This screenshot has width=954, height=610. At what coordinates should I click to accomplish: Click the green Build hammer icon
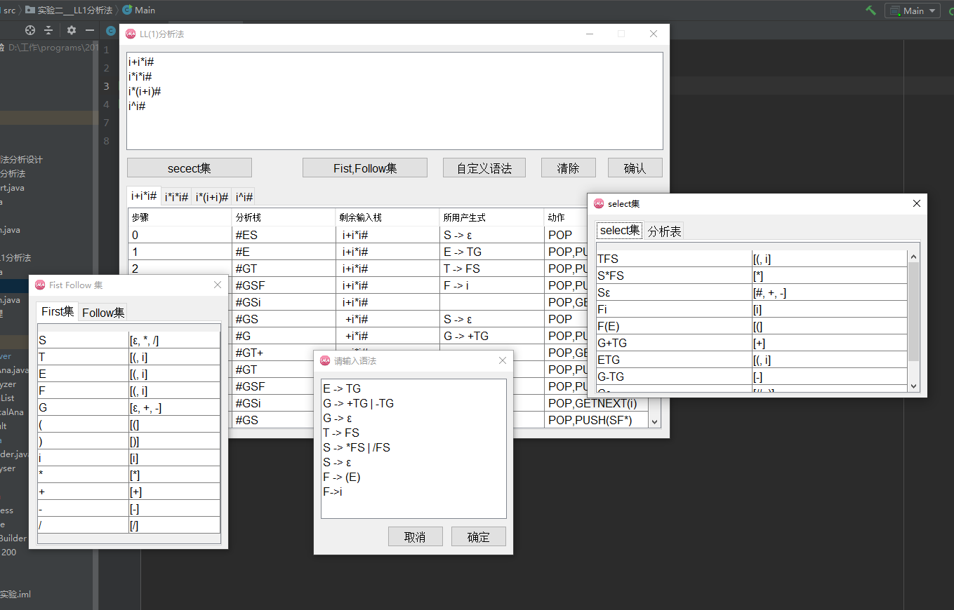[870, 10]
